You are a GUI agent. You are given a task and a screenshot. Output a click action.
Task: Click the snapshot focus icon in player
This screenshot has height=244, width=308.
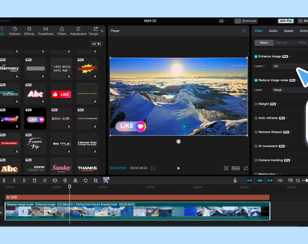pyautogui.click(x=226, y=168)
